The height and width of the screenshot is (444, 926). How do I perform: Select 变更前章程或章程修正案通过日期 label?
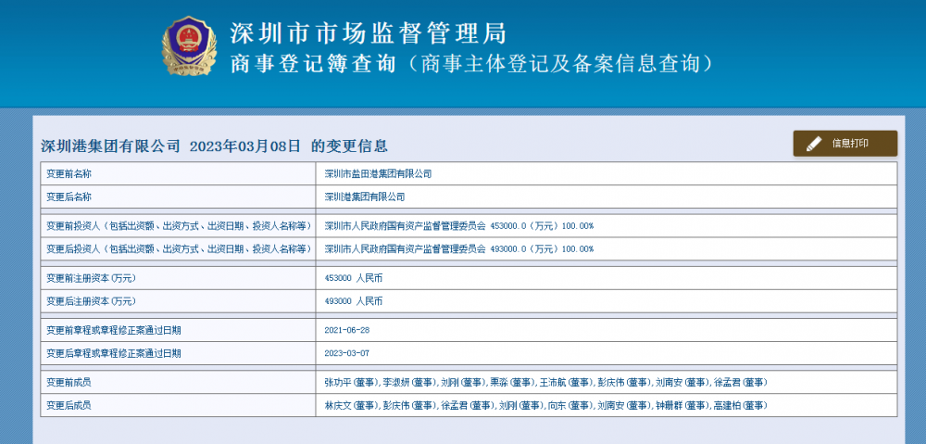pyautogui.click(x=113, y=330)
